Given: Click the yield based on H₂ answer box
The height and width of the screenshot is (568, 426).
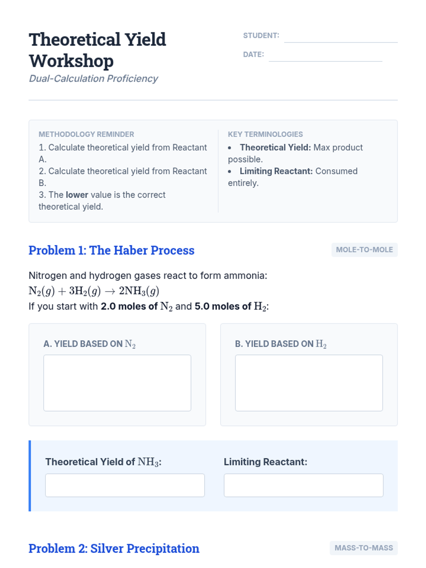Looking at the screenshot, I should (x=309, y=383).
